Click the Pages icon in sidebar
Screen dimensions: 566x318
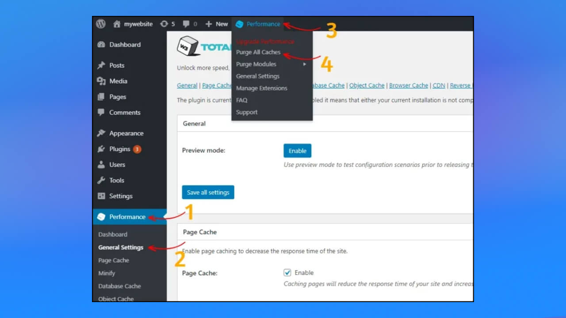[x=101, y=97]
